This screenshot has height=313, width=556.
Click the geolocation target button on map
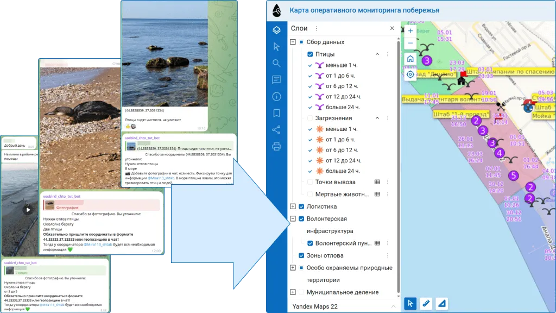click(410, 74)
